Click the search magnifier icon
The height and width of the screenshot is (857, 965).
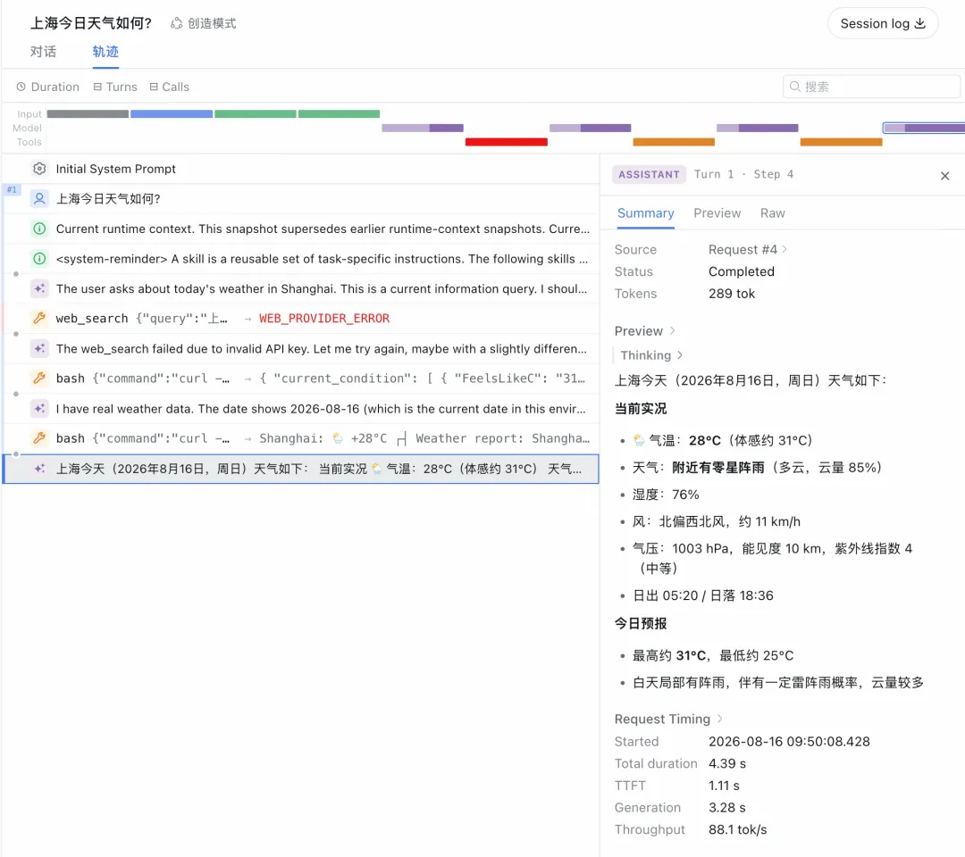(x=795, y=87)
